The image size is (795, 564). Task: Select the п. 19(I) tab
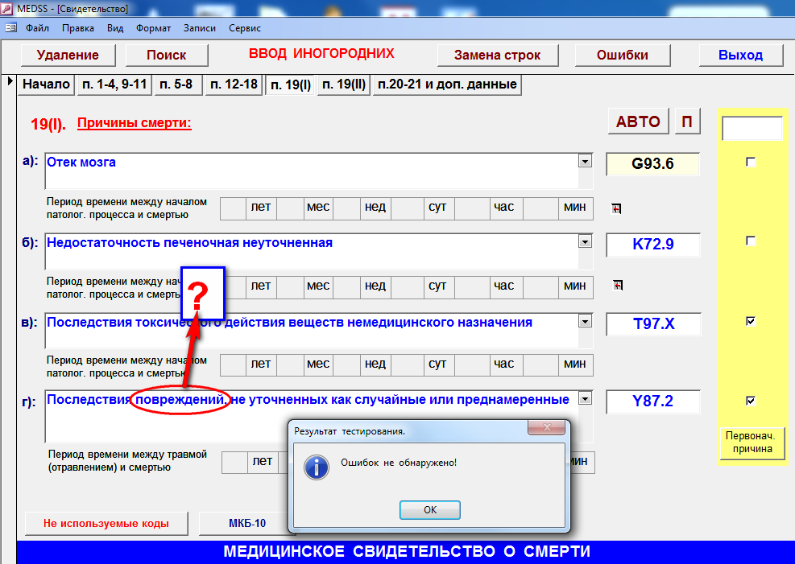pos(291,85)
